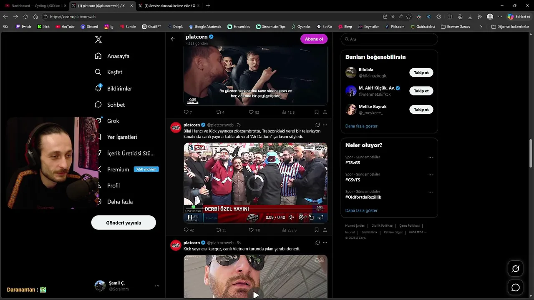Follow Bilolala with Takip et
This screenshot has width=534, height=300.
point(421,72)
